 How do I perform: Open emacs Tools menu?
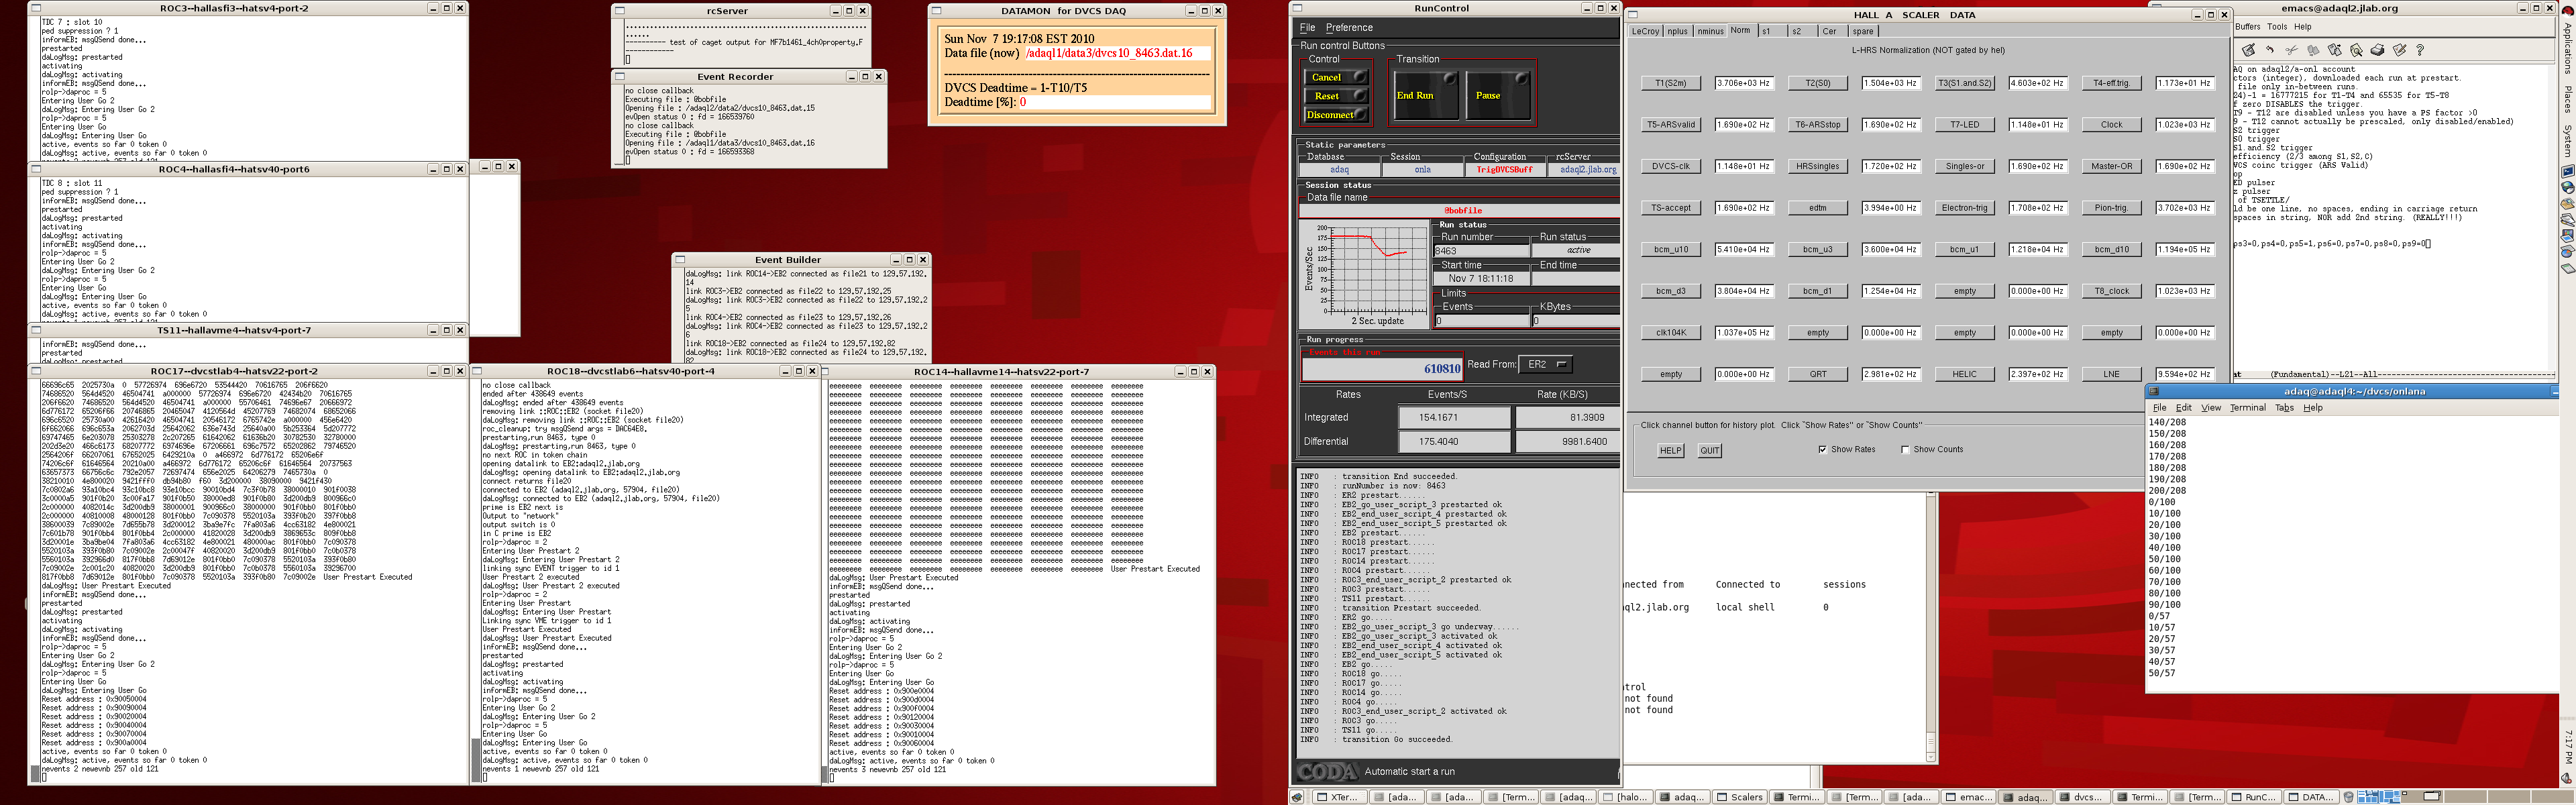[2277, 27]
